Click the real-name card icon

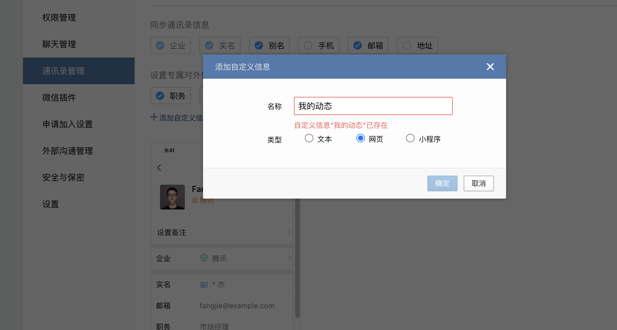click(204, 285)
